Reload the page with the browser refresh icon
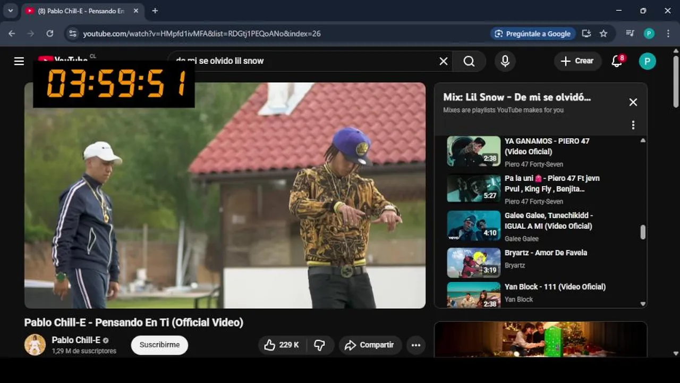This screenshot has height=383, width=680. (49, 34)
